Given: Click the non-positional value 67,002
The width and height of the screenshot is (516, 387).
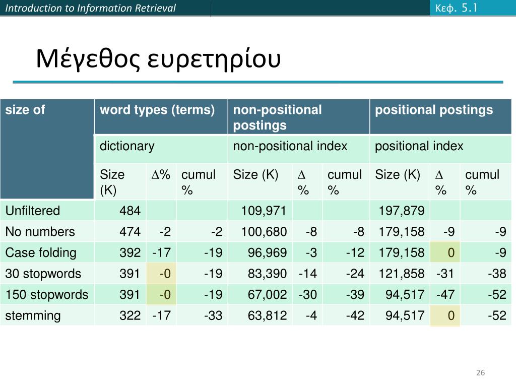Looking at the screenshot, I should pos(267,294).
